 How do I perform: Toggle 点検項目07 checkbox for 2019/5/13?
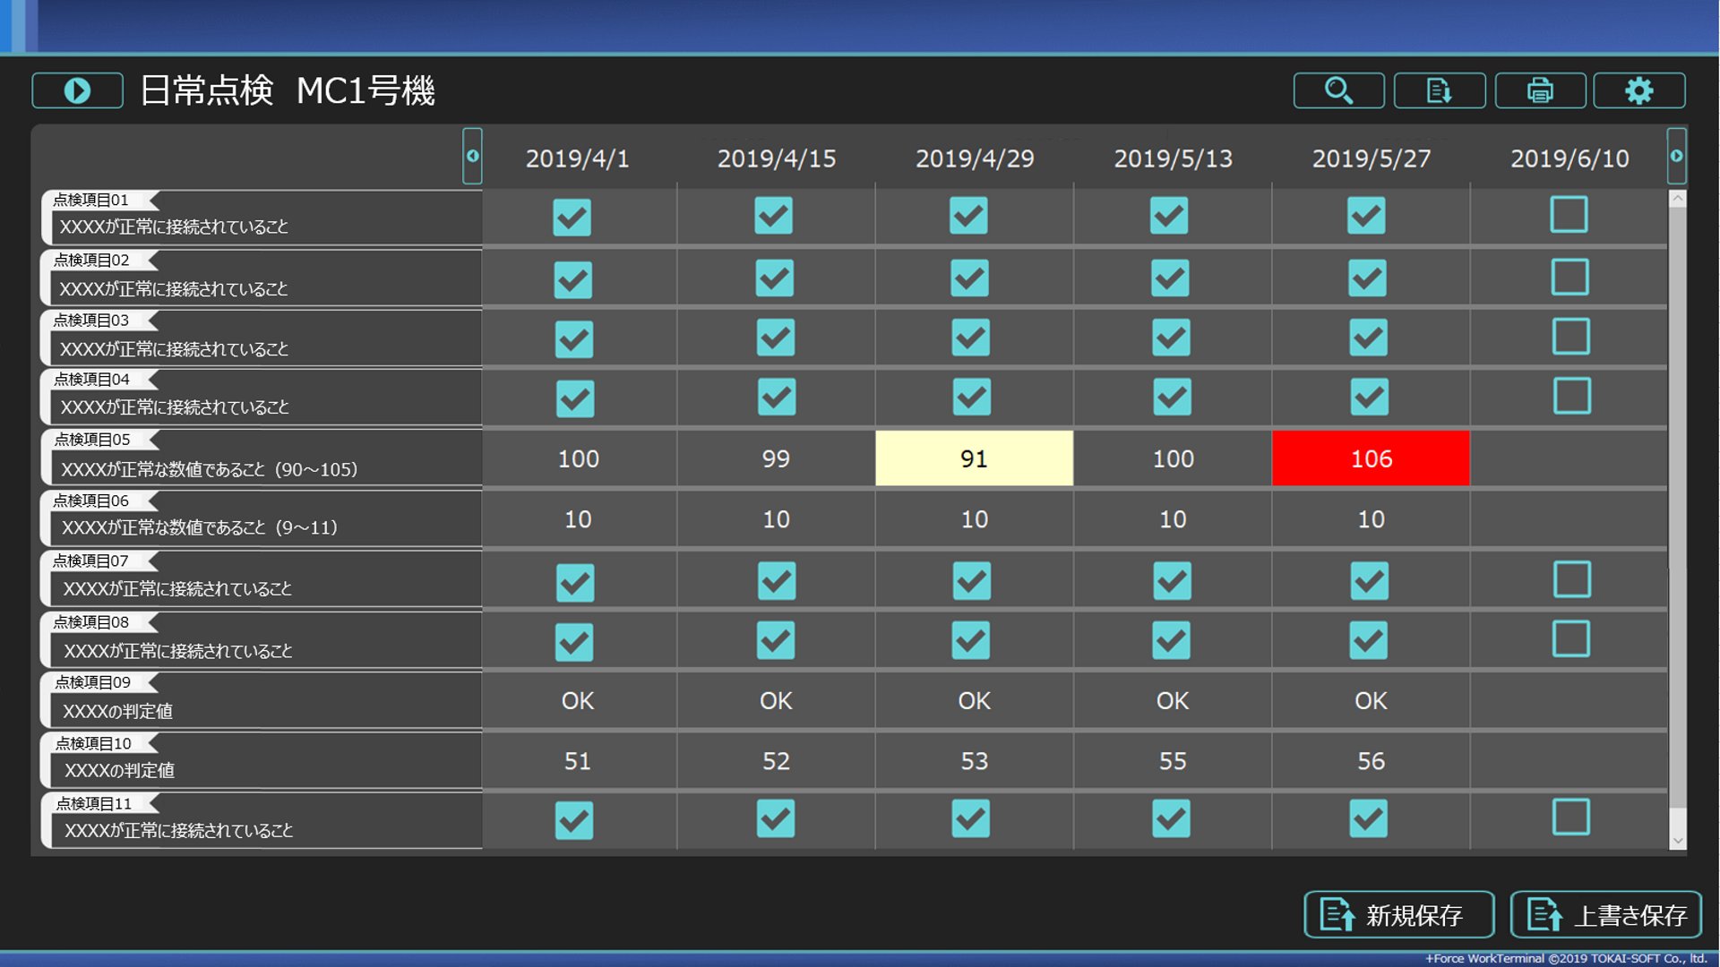(x=1171, y=580)
